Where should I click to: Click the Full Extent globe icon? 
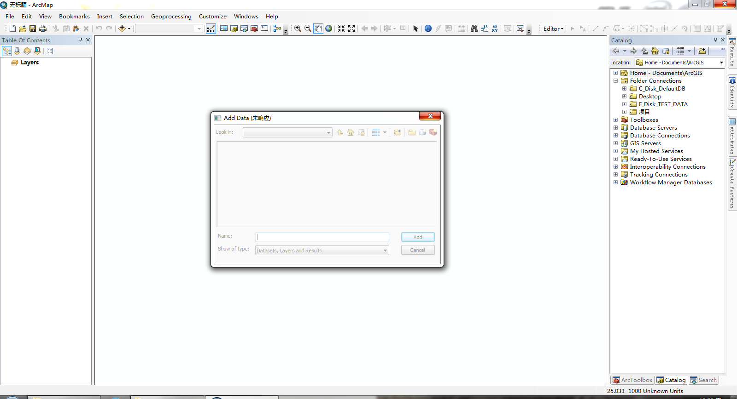point(329,28)
